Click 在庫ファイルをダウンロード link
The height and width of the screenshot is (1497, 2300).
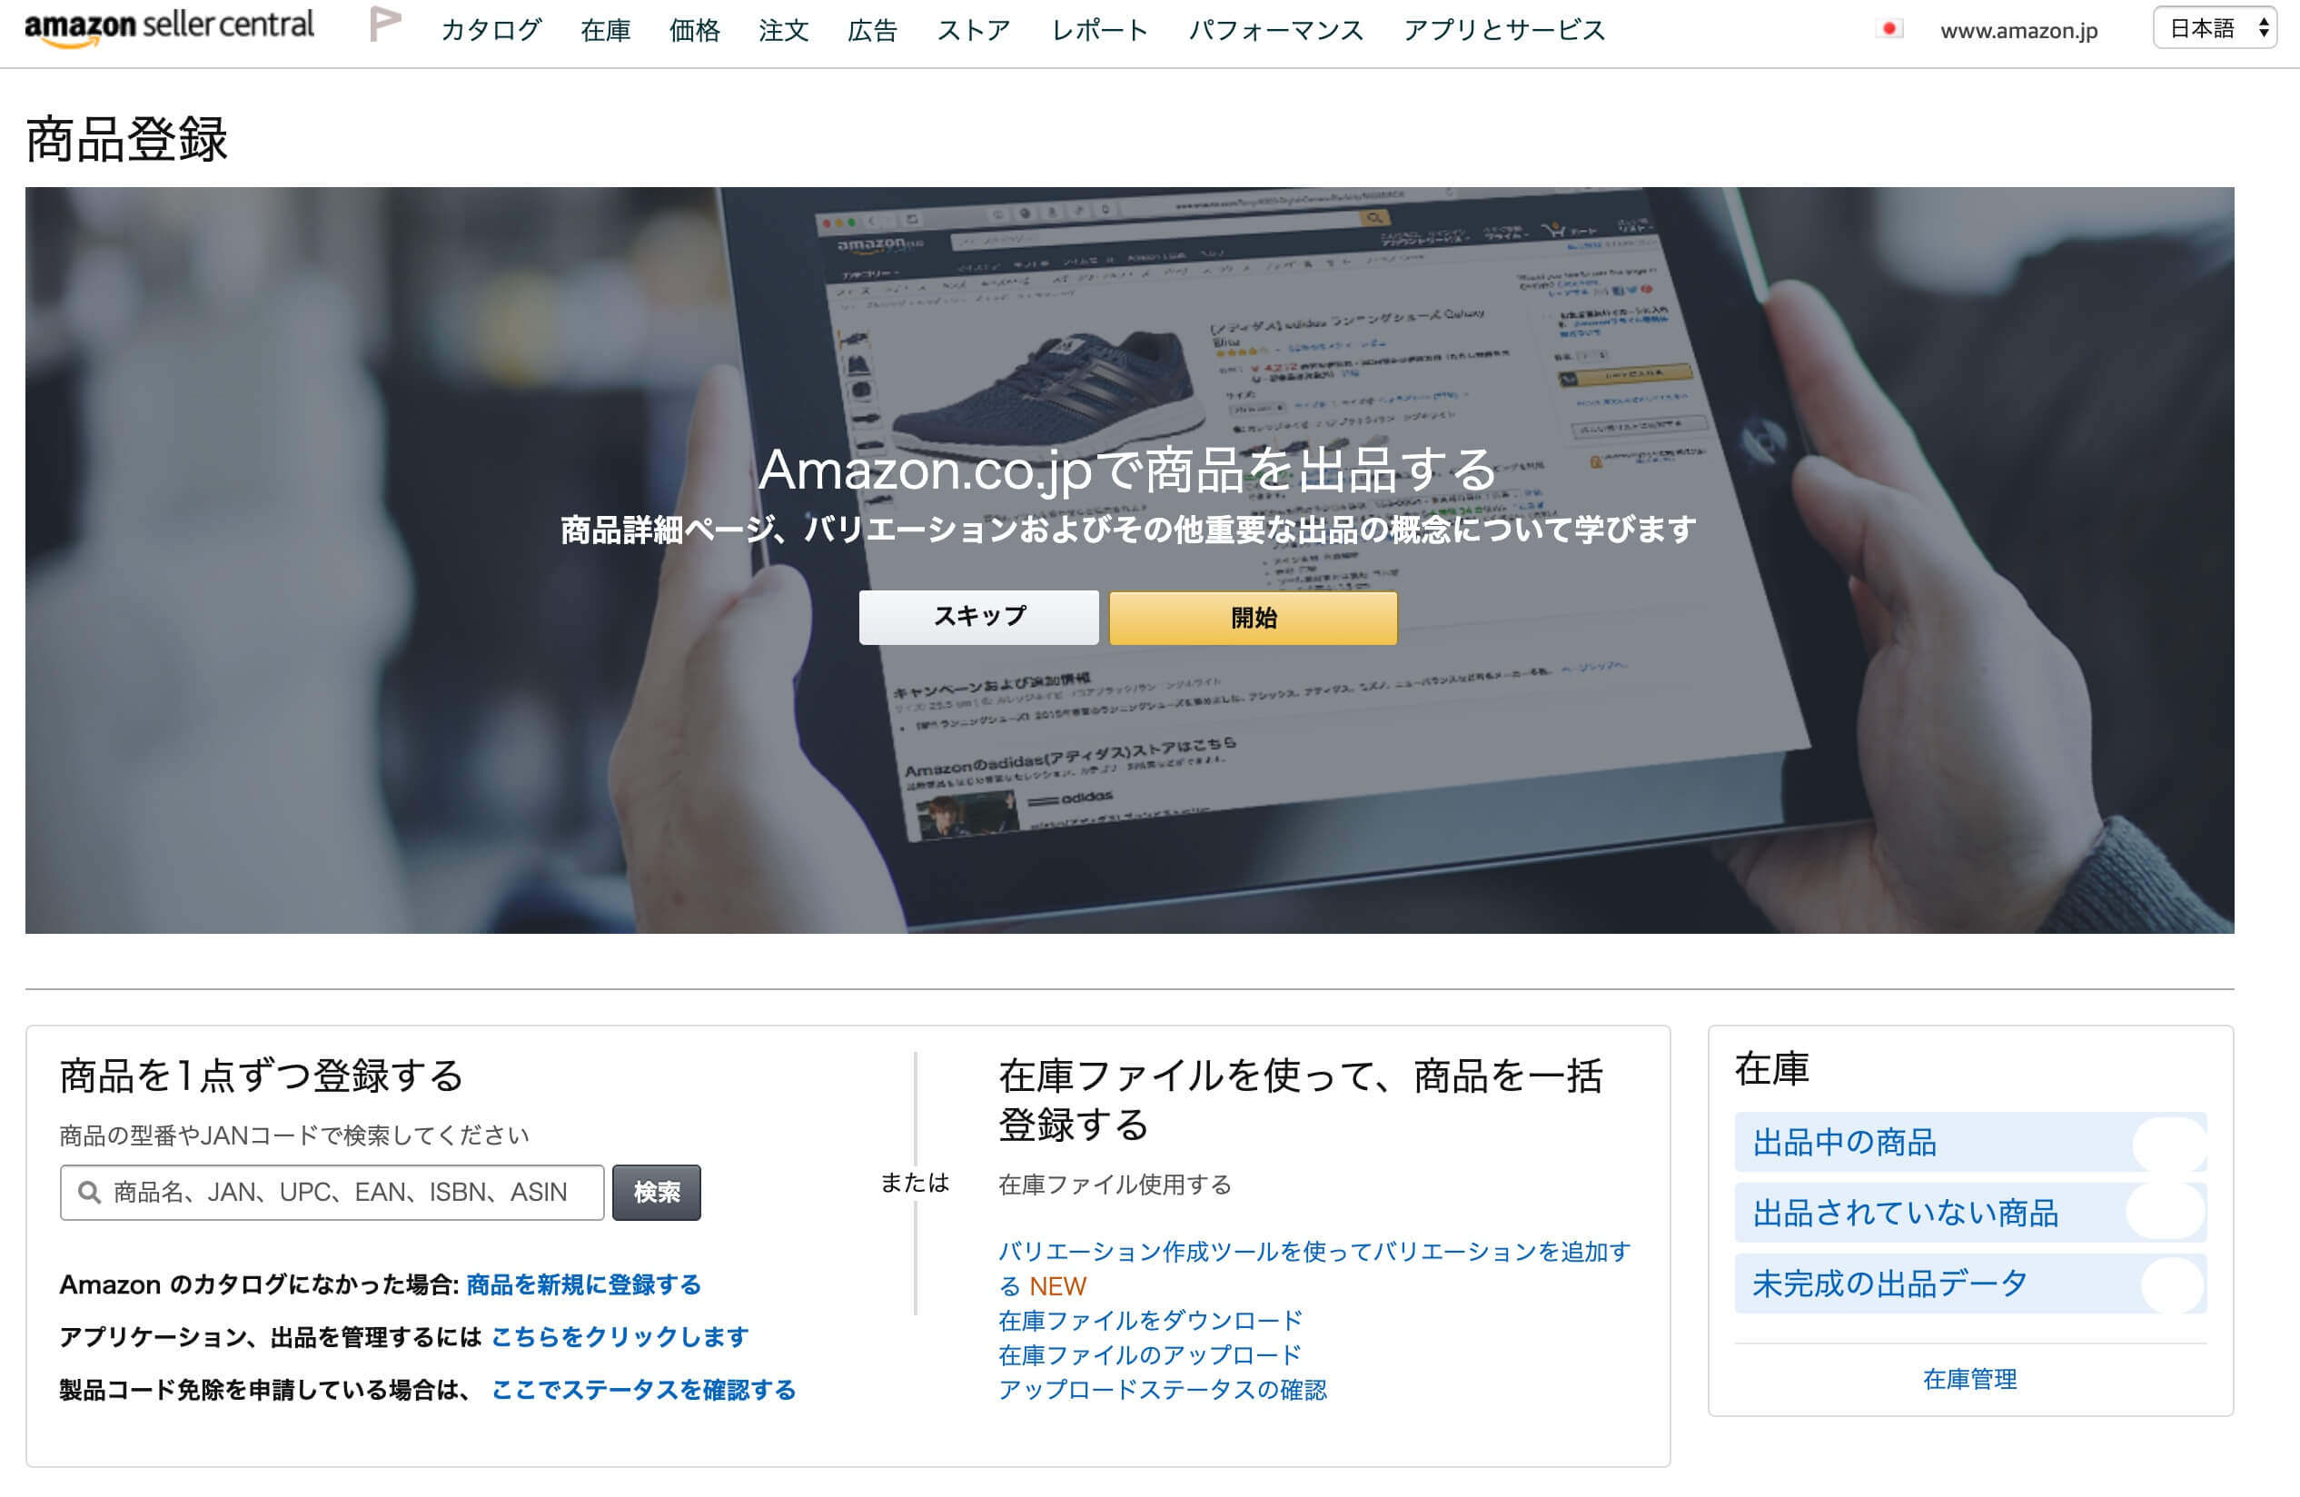(x=1150, y=1320)
